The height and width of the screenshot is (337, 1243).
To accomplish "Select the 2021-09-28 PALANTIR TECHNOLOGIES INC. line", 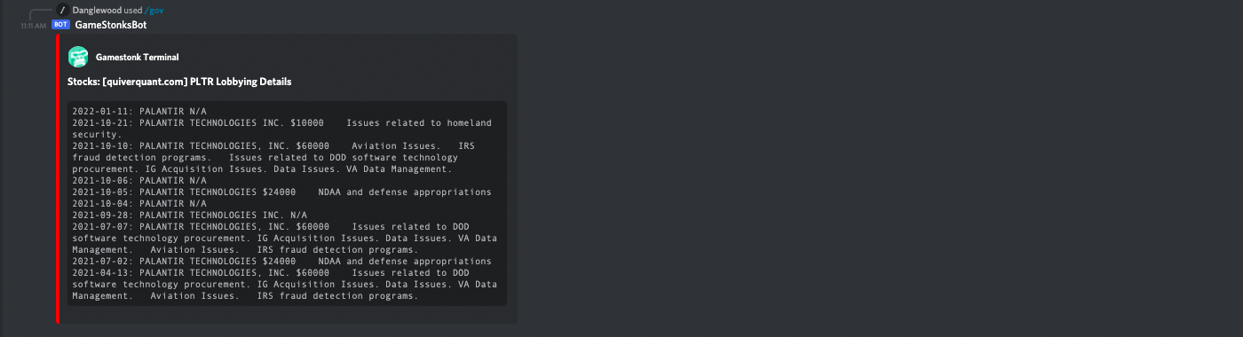I will coord(190,216).
